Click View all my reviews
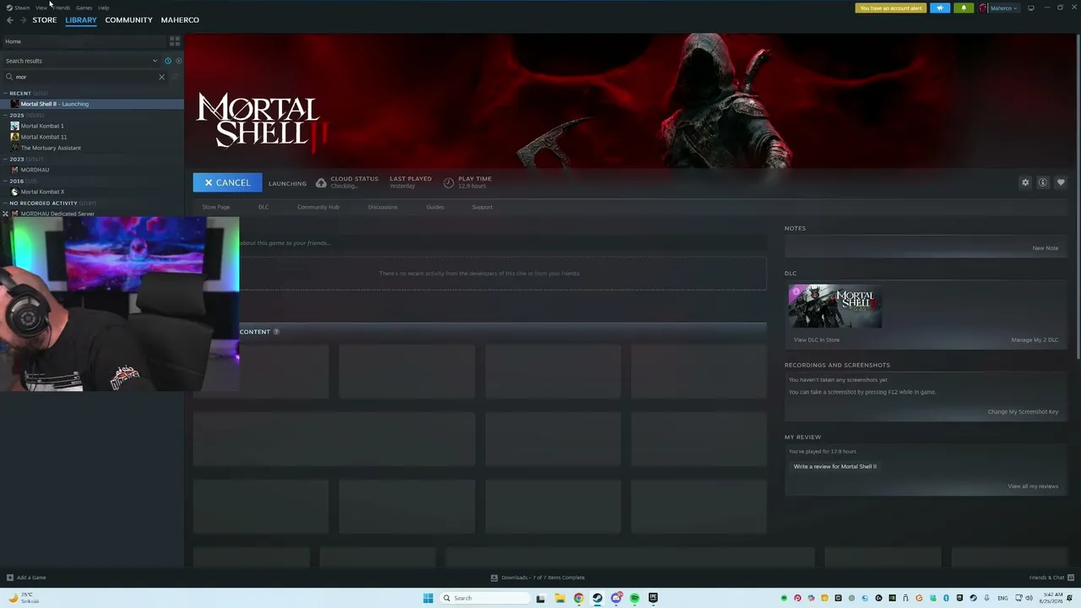Viewport: 1081px width, 608px height. click(1033, 486)
